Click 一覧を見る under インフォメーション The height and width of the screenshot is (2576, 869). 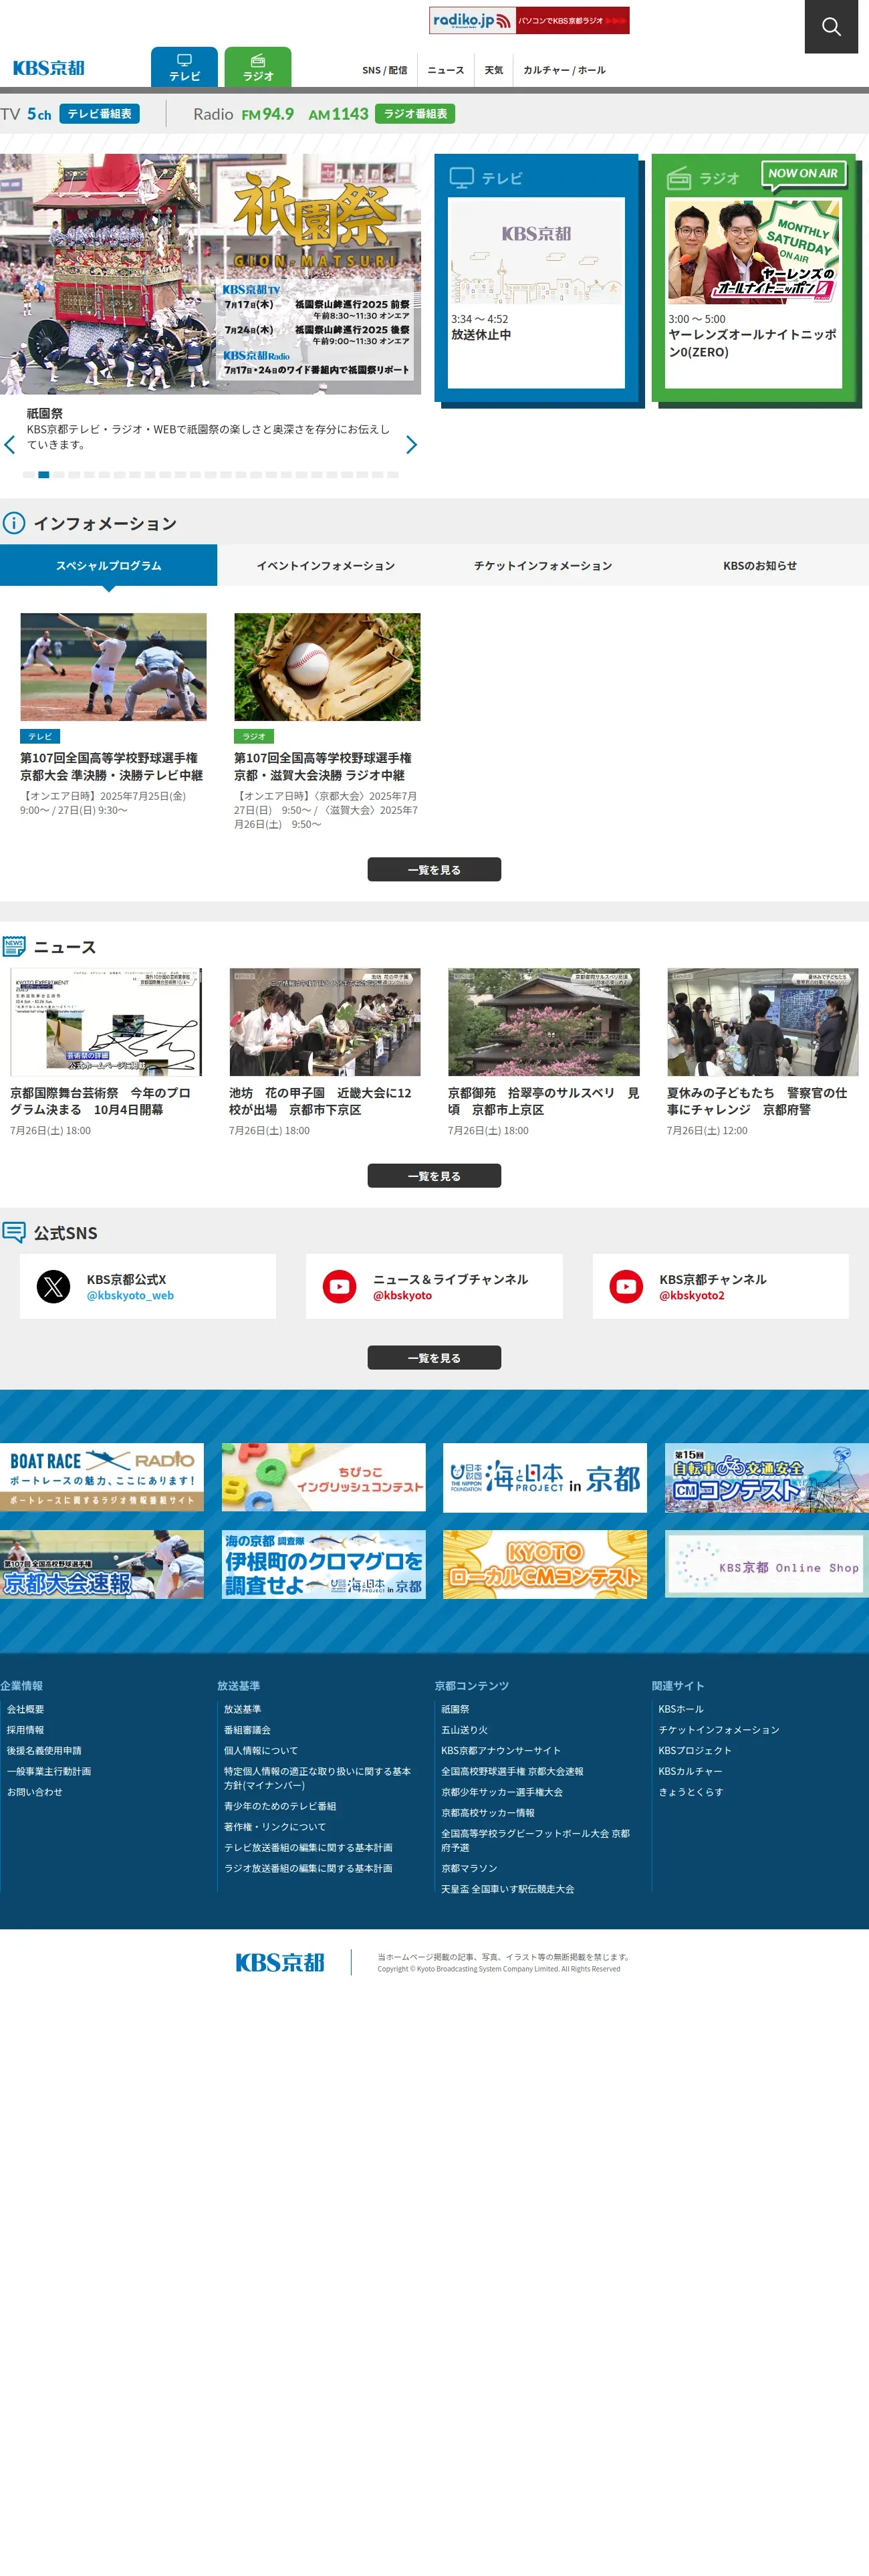click(x=434, y=870)
